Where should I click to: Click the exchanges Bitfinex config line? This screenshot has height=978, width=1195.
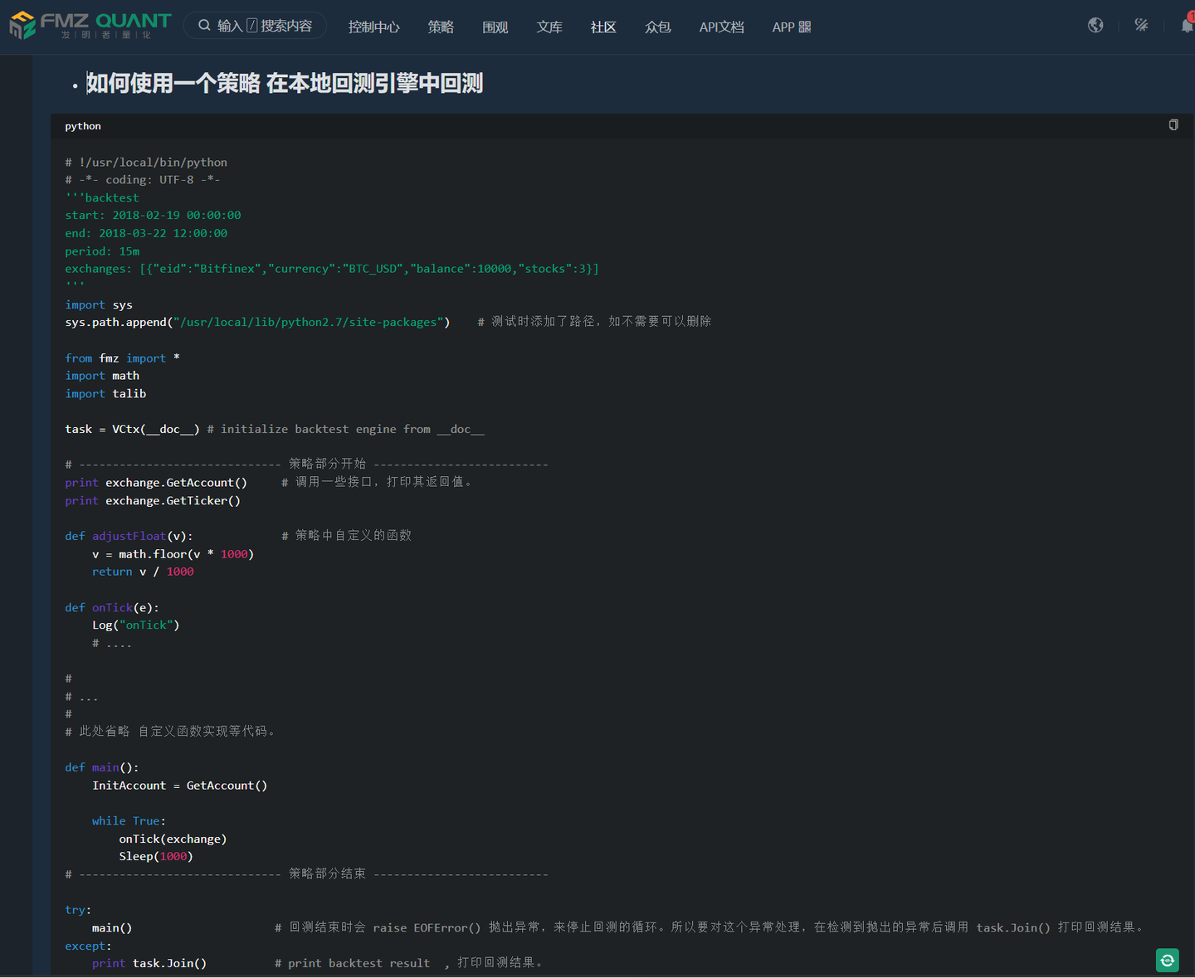tap(332, 269)
